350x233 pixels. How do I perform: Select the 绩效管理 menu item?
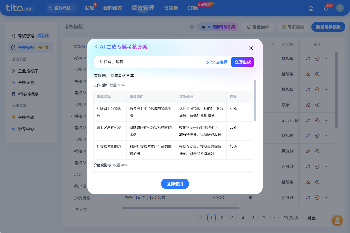[143, 8]
